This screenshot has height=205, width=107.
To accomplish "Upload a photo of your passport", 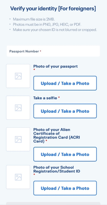I will [65, 83].
